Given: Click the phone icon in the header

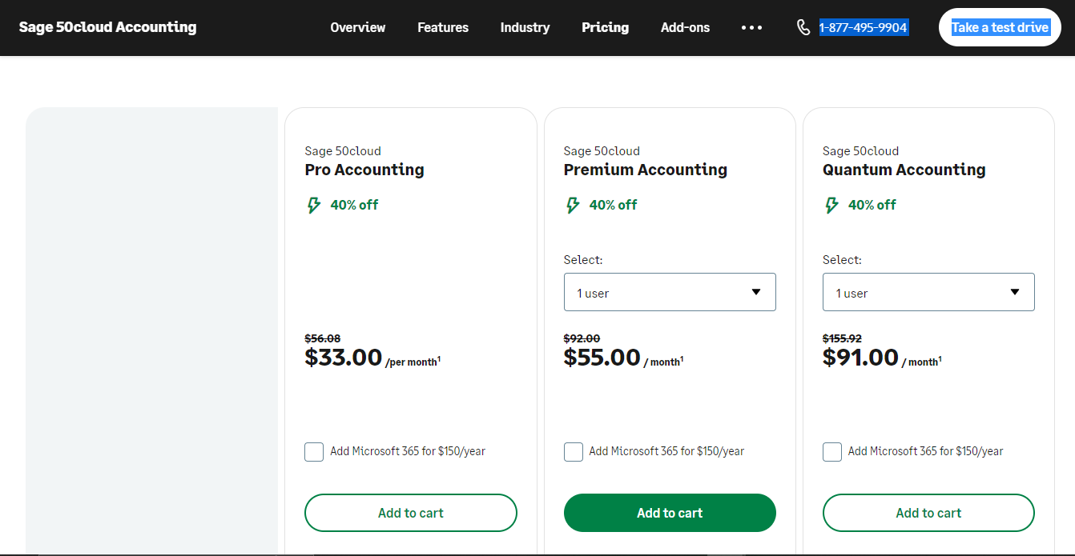Looking at the screenshot, I should 803,27.
